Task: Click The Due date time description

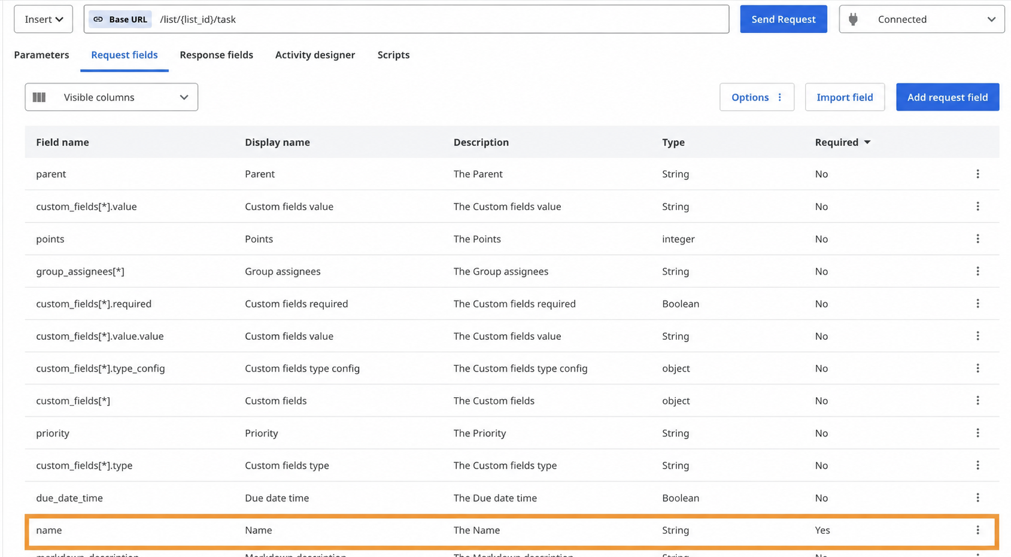Action: click(495, 497)
